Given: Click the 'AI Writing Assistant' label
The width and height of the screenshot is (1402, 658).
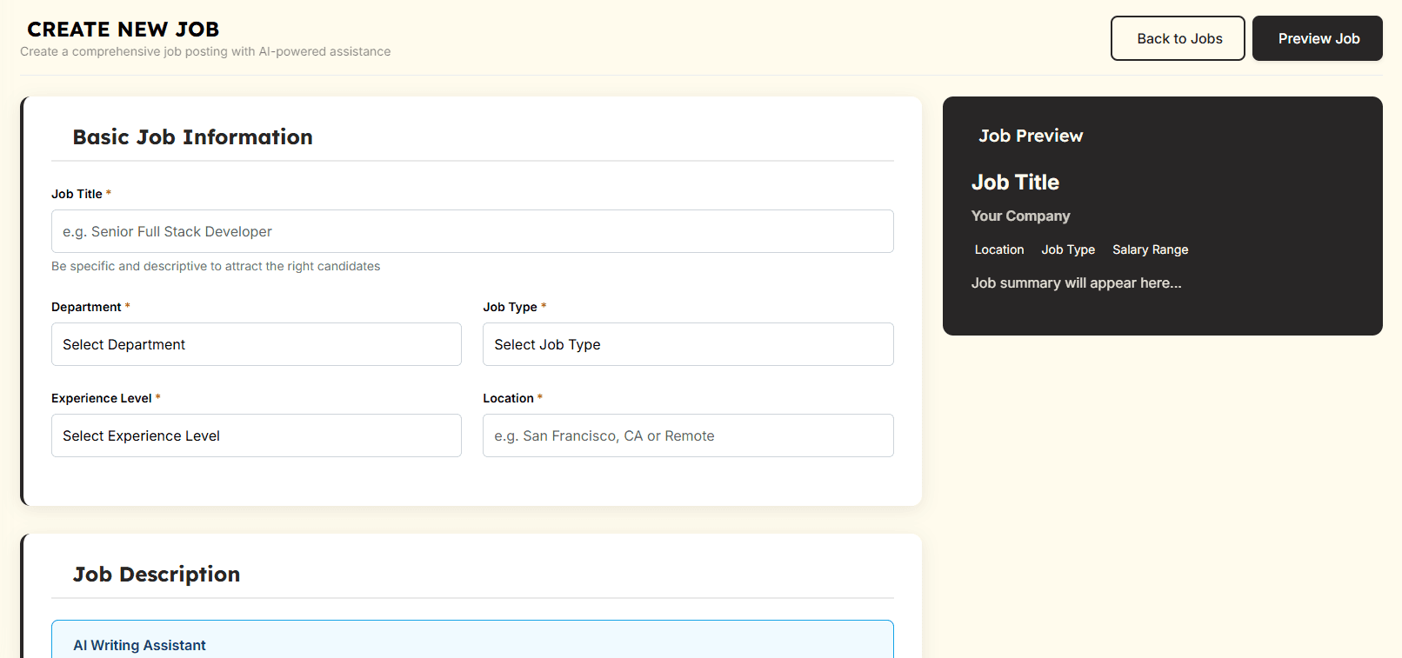Looking at the screenshot, I should pyautogui.click(x=140, y=645).
